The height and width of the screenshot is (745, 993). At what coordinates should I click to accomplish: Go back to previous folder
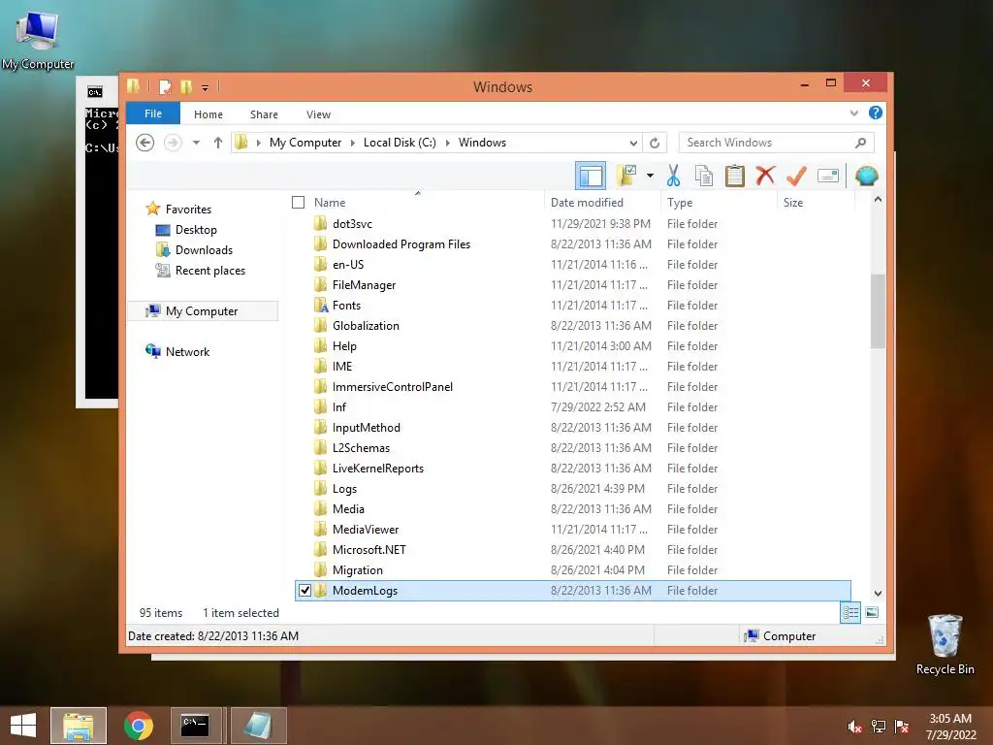click(145, 143)
